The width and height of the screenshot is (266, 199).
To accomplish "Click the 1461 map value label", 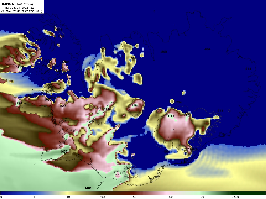I will [x=88, y=188].
